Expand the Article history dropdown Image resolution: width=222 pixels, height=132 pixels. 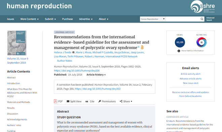coord(96,75)
